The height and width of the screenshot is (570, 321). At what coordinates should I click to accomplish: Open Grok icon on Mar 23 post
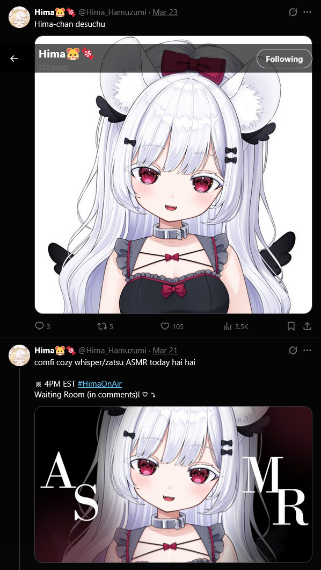pyautogui.click(x=293, y=12)
